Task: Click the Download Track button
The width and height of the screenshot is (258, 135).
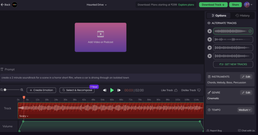Action: click(213, 5)
